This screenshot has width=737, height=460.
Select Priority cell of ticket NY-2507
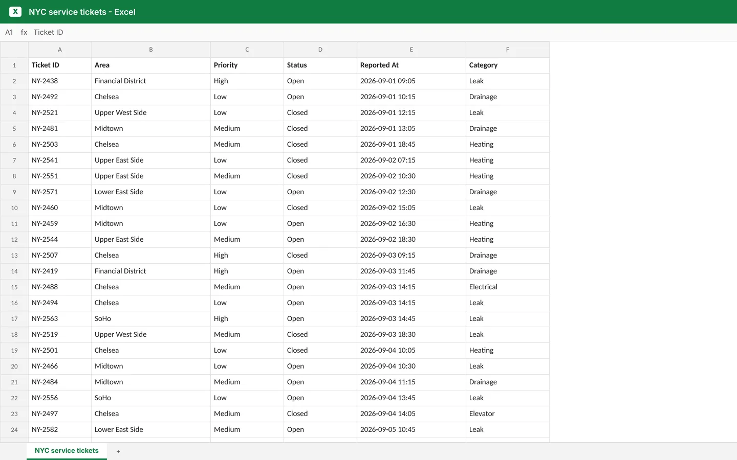[x=247, y=256]
